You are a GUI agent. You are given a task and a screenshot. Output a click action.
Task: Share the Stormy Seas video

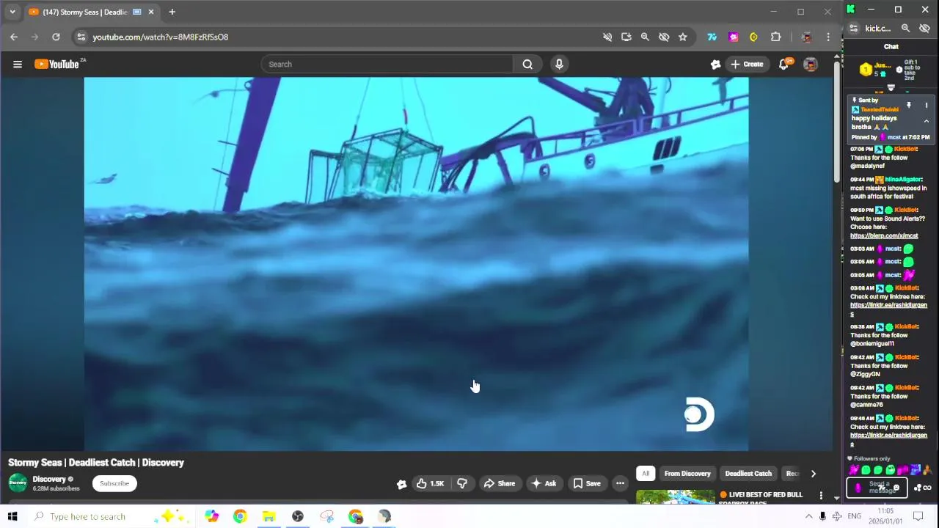(x=499, y=483)
